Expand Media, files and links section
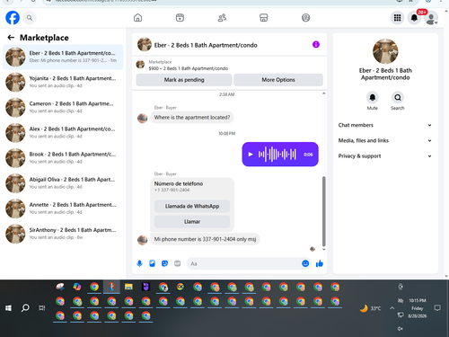Image resolution: width=449 pixels, height=337 pixels. pyautogui.click(x=385, y=140)
